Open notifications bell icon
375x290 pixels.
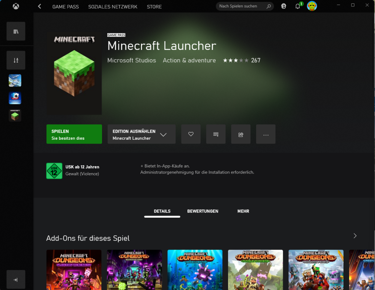(298, 6)
